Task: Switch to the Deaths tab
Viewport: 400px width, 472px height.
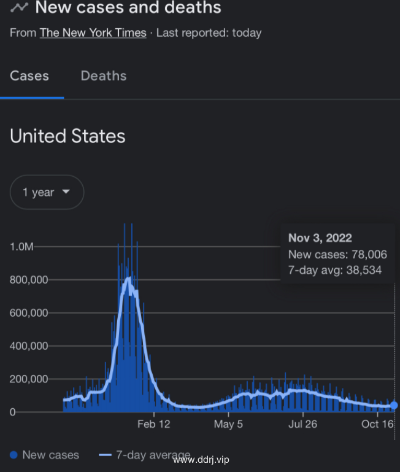Action: click(x=104, y=76)
